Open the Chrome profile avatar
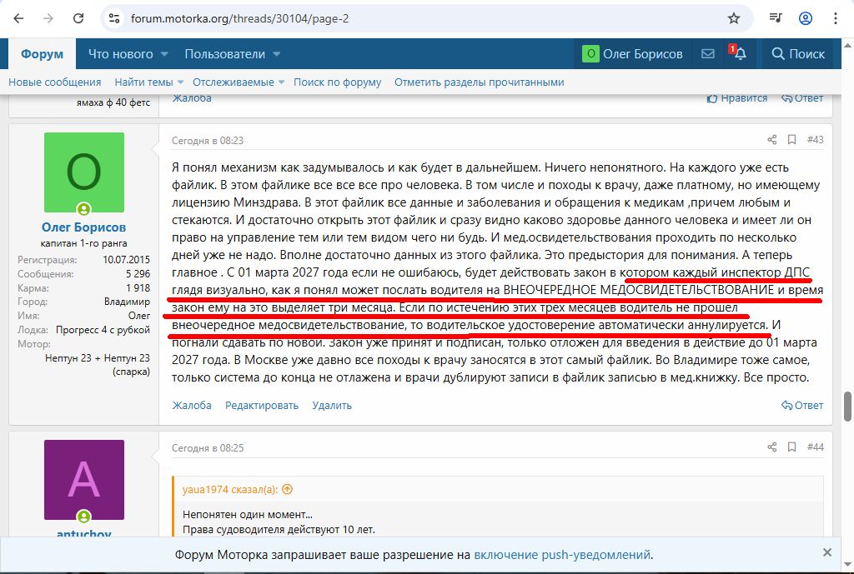Screen dimensions: 854x574 pyautogui.click(x=806, y=18)
